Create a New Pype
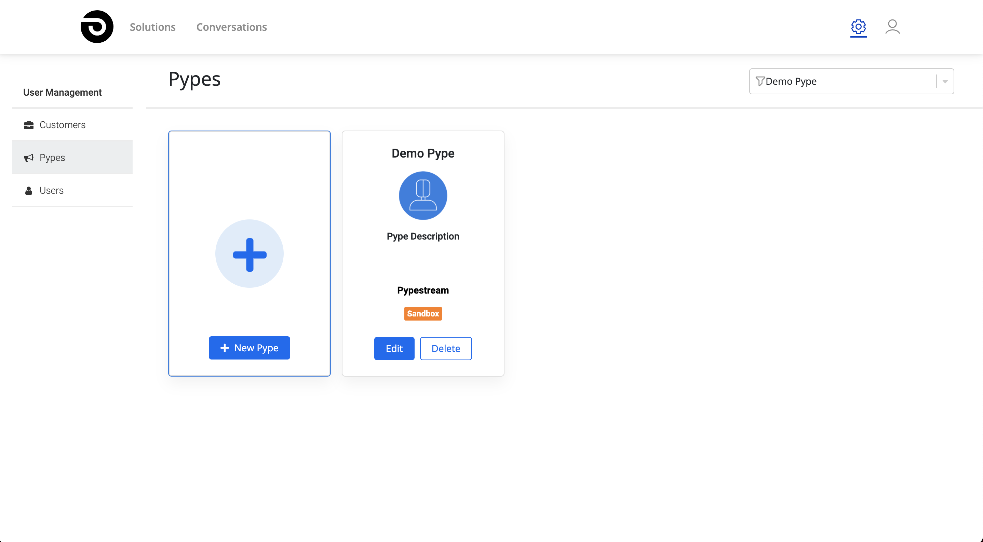Image resolution: width=983 pixels, height=542 pixels. pyautogui.click(x=249, y=348)
